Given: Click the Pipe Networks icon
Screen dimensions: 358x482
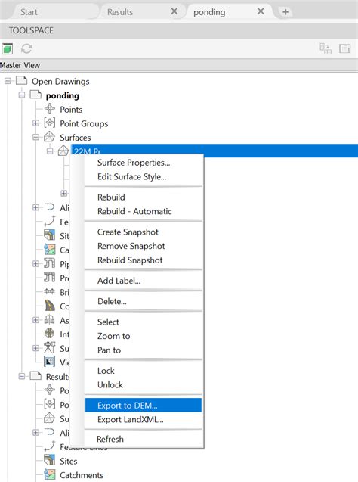Looking at the screenshot, I should coord(50,263).
